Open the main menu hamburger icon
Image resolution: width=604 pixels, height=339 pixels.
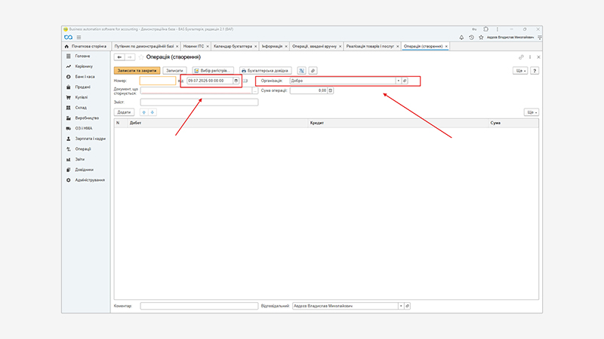79,37
